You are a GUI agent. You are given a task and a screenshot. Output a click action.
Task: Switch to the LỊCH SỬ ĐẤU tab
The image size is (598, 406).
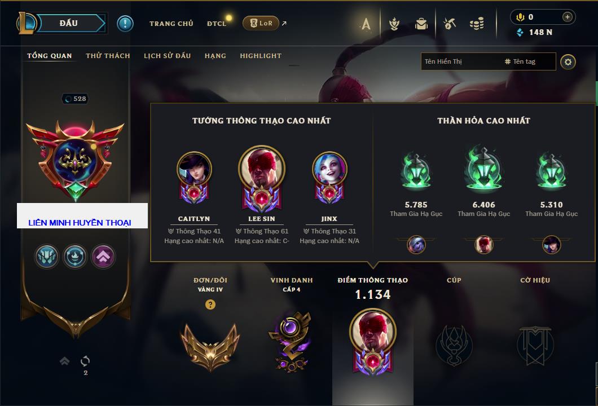point(167,56)
